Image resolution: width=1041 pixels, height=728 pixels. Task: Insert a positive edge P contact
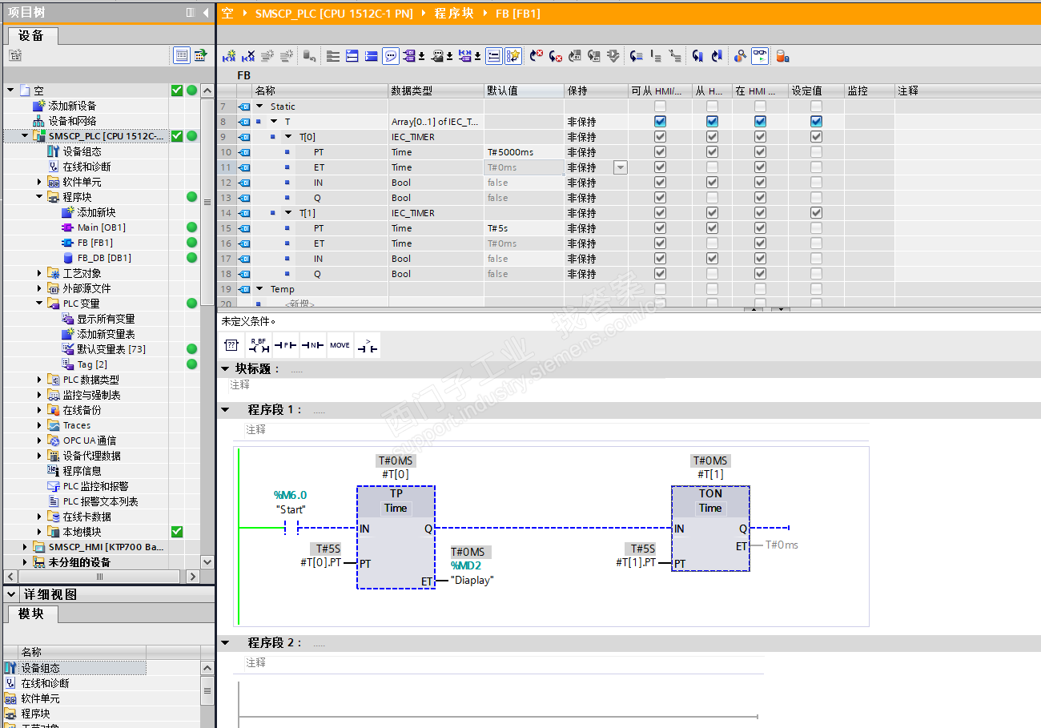click(x=286, y=345)
